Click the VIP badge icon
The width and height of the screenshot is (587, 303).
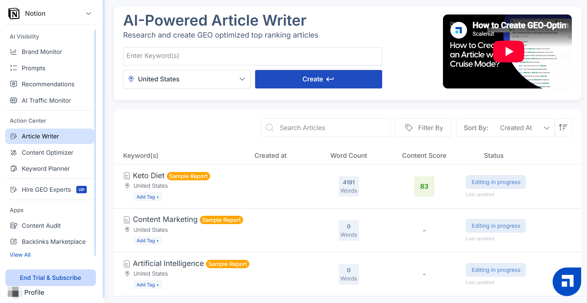coord(81,190)
